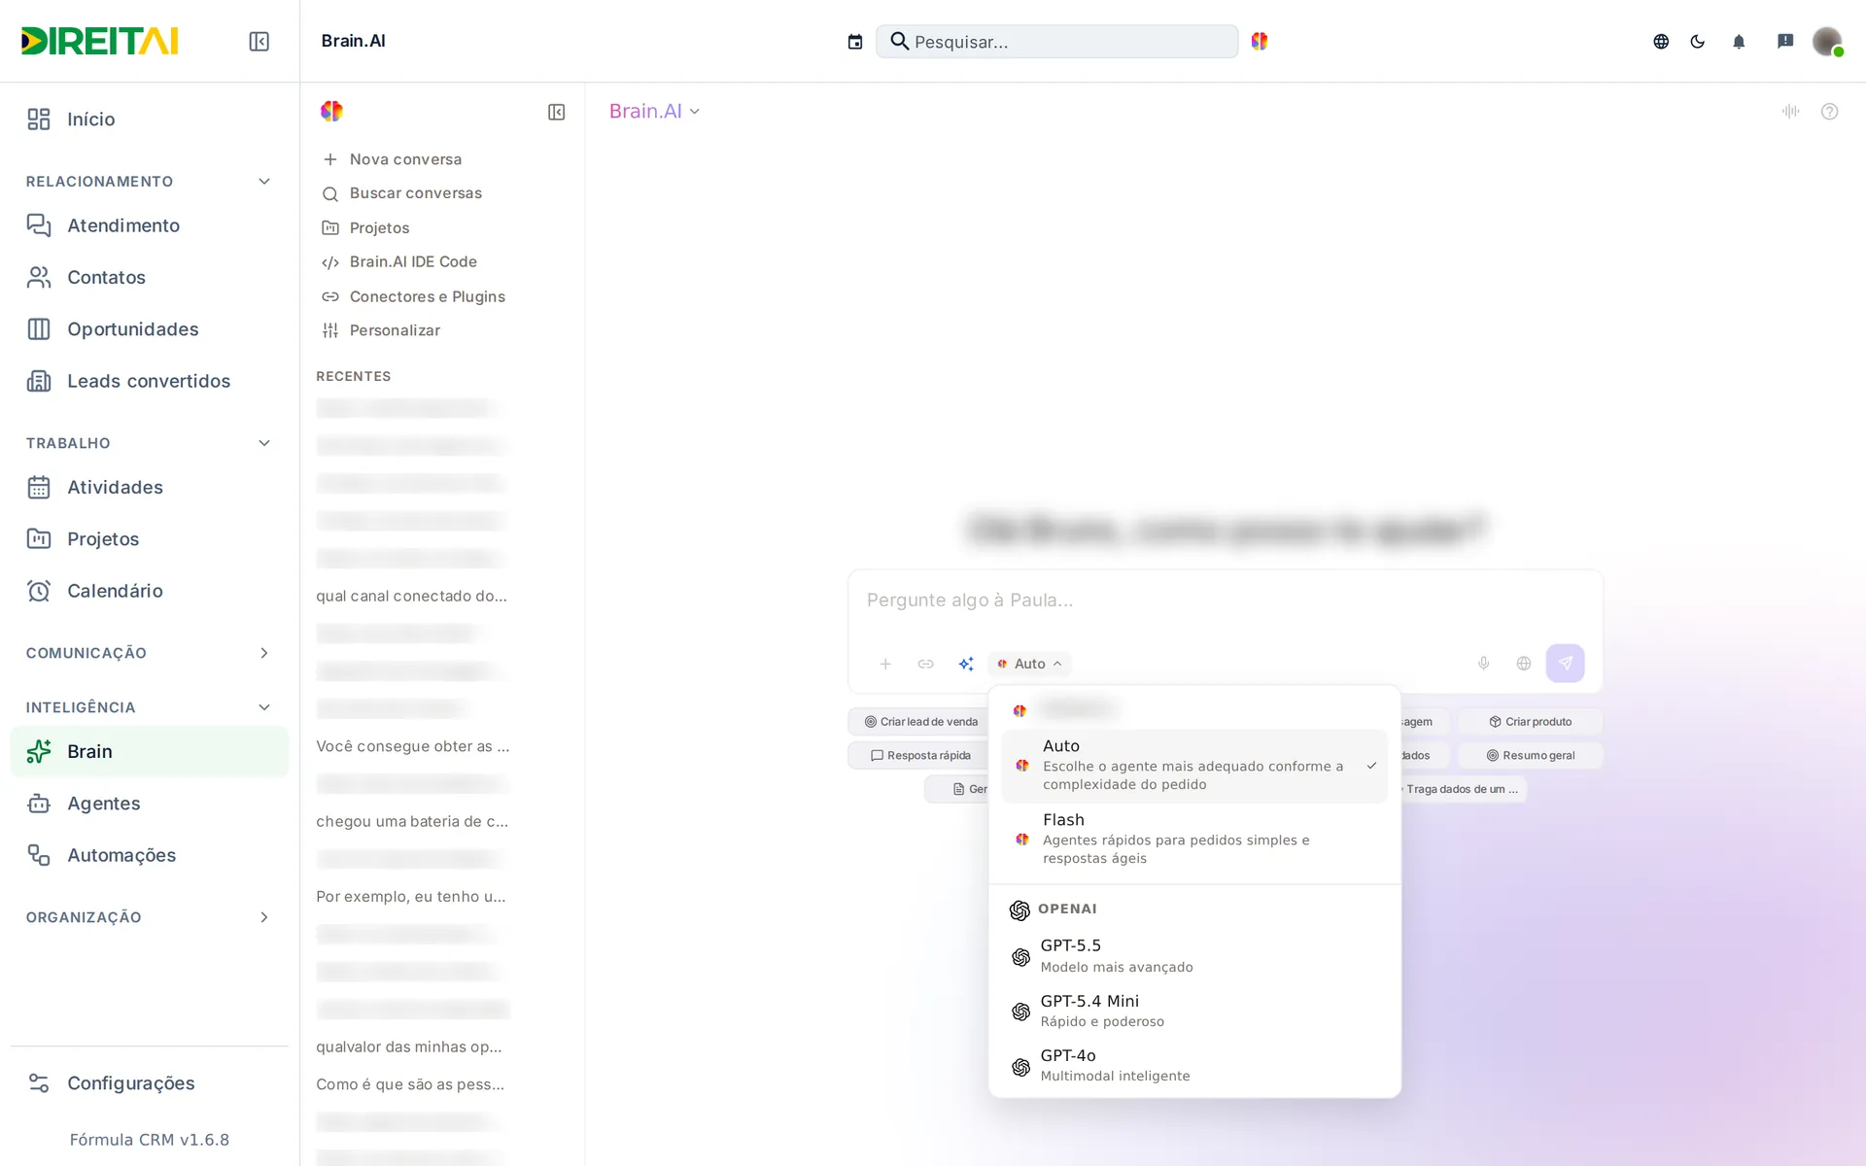Screen dimensions: 1866x1166
Task: Click into the Pesquisar search field
Action: (x=1057, y=41)
